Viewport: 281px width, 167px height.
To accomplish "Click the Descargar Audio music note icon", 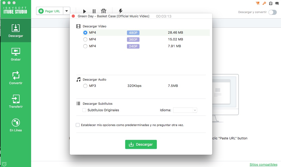I will coord(78,79).
